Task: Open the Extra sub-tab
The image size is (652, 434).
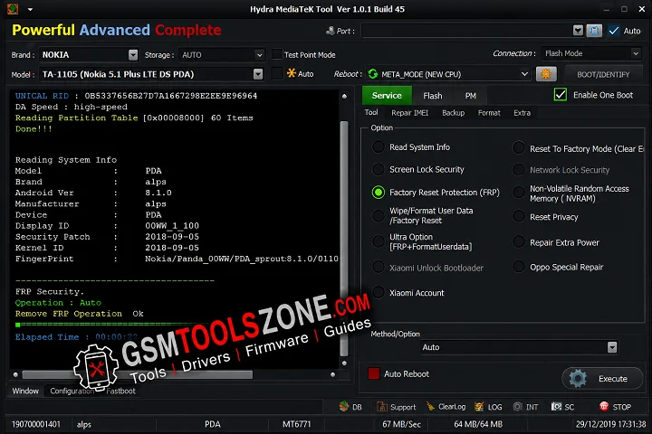Action: point(522,113)
